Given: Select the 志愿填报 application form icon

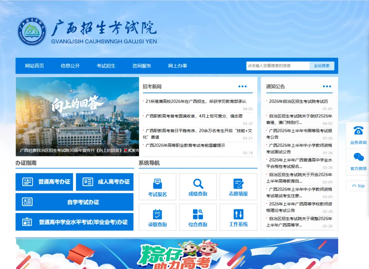Looking at the screenshot, I should tap(238, 184).
